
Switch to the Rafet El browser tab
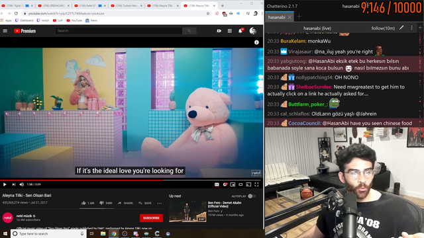point(90,6)
